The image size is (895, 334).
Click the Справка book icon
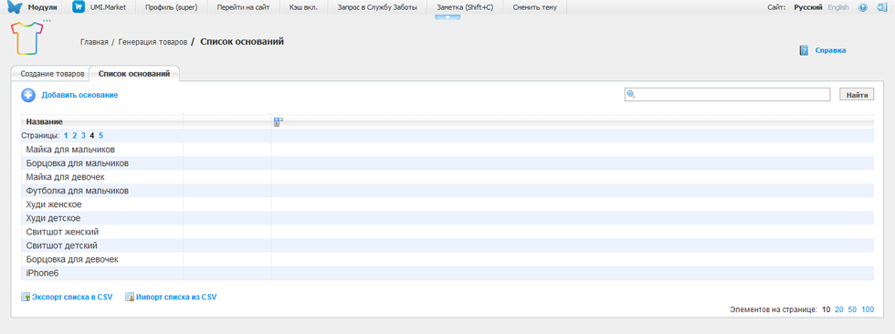click(x=804, y=51)
